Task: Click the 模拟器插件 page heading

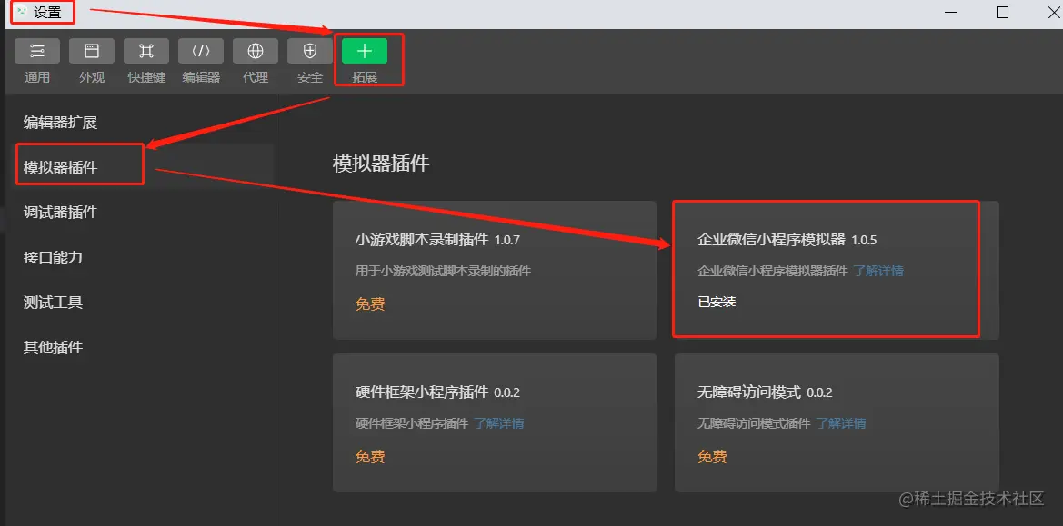Action: pyautogui.click(x=381, y=164)
